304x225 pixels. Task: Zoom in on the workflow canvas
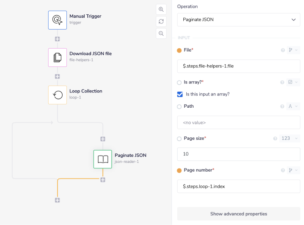pos(161,10)
